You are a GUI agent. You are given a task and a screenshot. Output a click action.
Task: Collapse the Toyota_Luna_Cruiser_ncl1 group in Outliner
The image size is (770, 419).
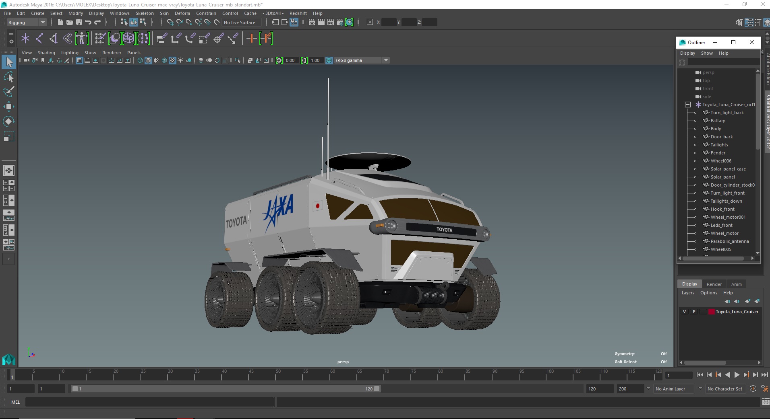click(688, 105)
